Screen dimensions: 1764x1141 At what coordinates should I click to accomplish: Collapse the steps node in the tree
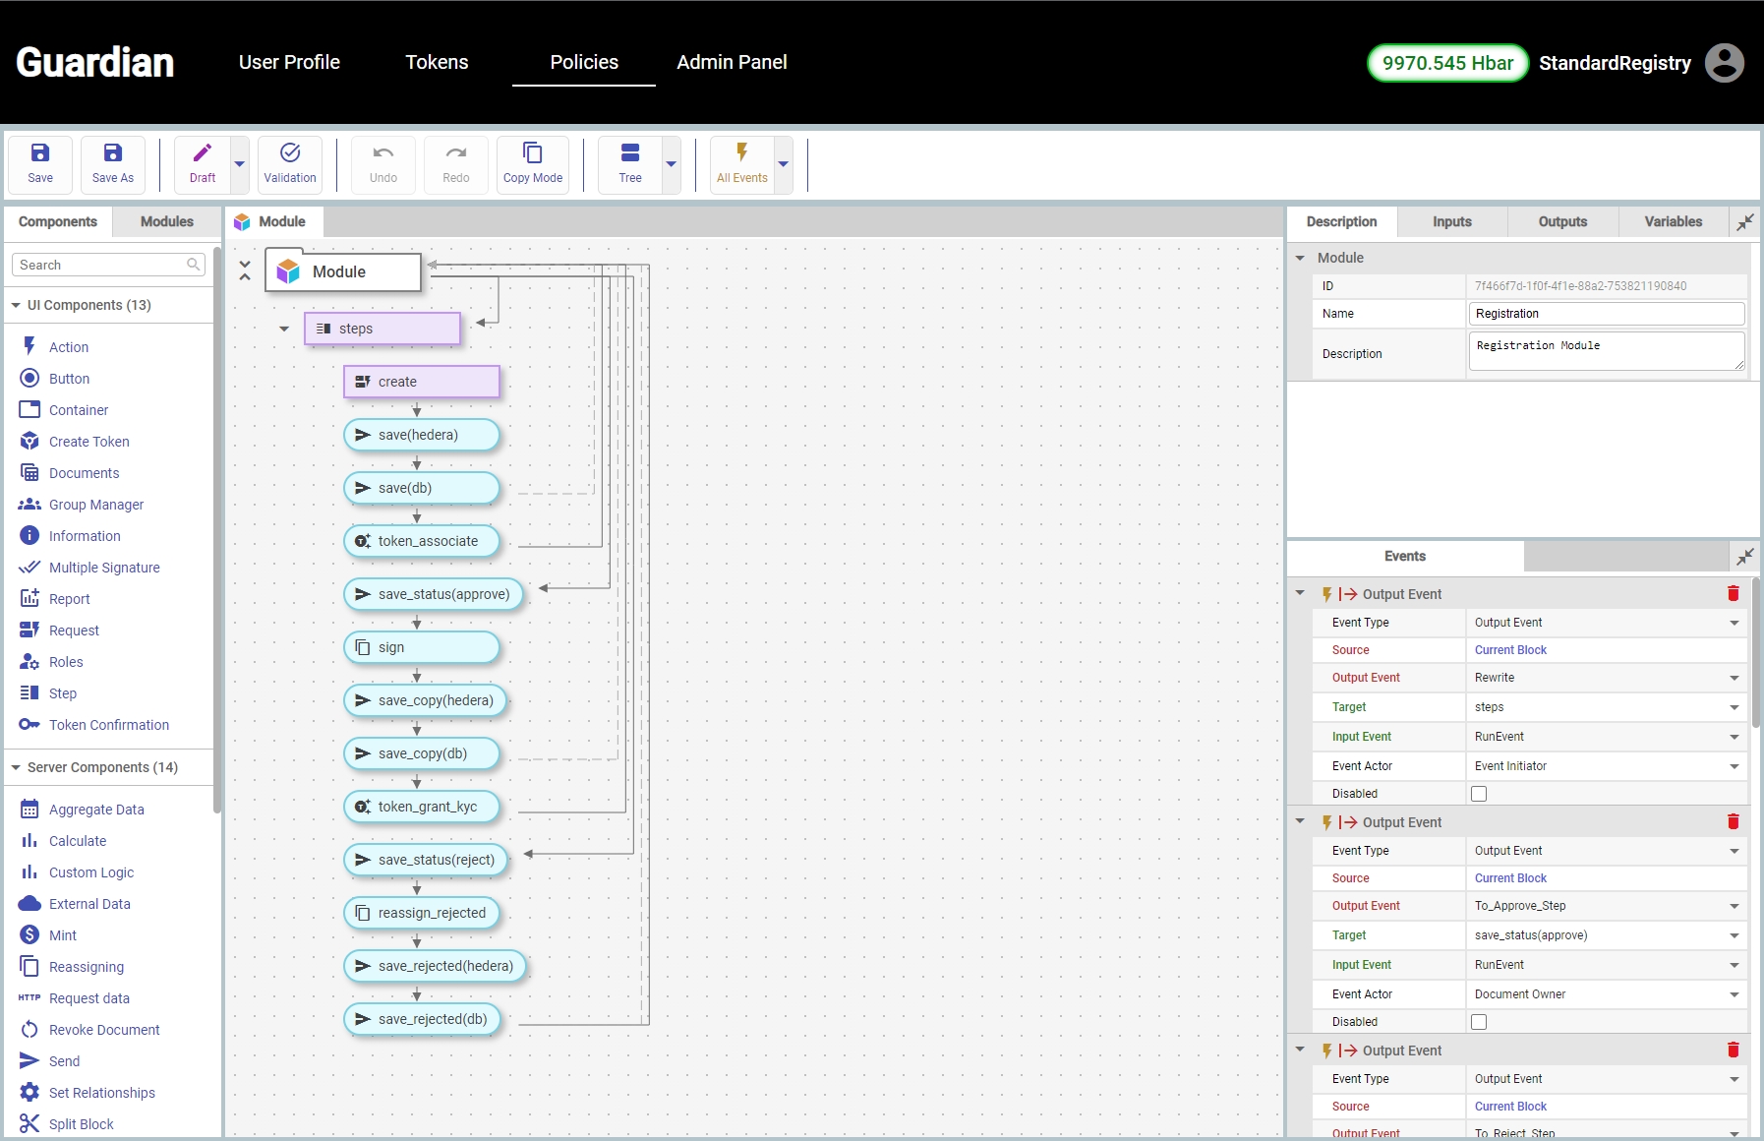click(284, 329)
